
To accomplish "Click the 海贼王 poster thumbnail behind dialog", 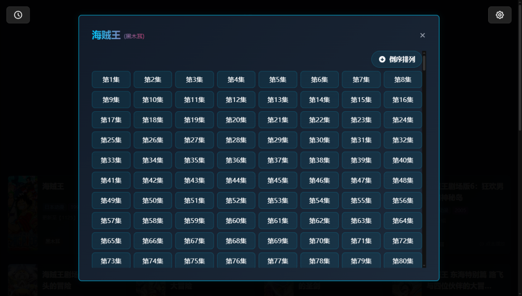I will pos(23,212).
